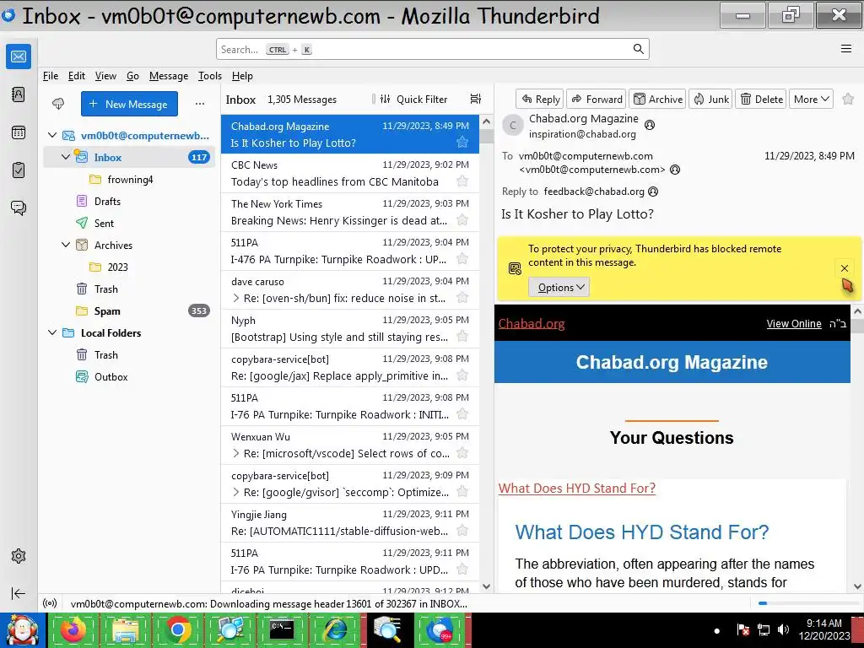Open the Address Book space
The width and height of the screenshot is (864, 648).
click(19, 94)
